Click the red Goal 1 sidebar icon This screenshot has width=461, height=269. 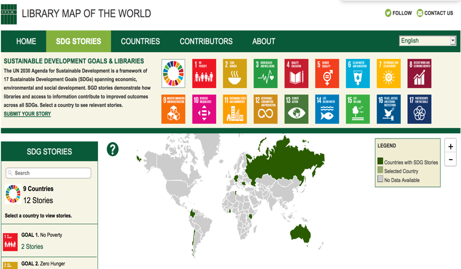click(10, 242)
